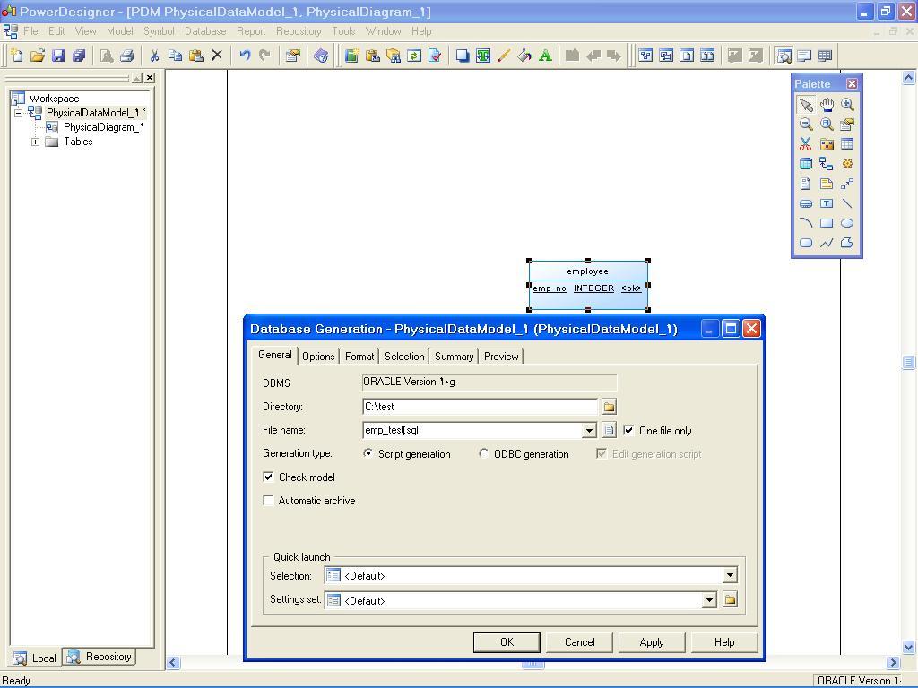Select the Zoom In tool in Palette

847,105
